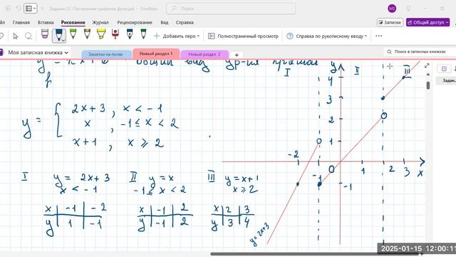Select the arrow selection tool
456x257 pixels.
[x=16, y=36]
